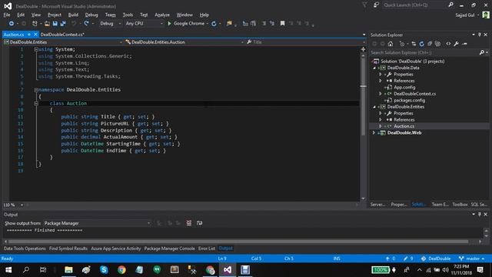
Task: Pin the Auction.cs tab
Action: pos(29,35)
